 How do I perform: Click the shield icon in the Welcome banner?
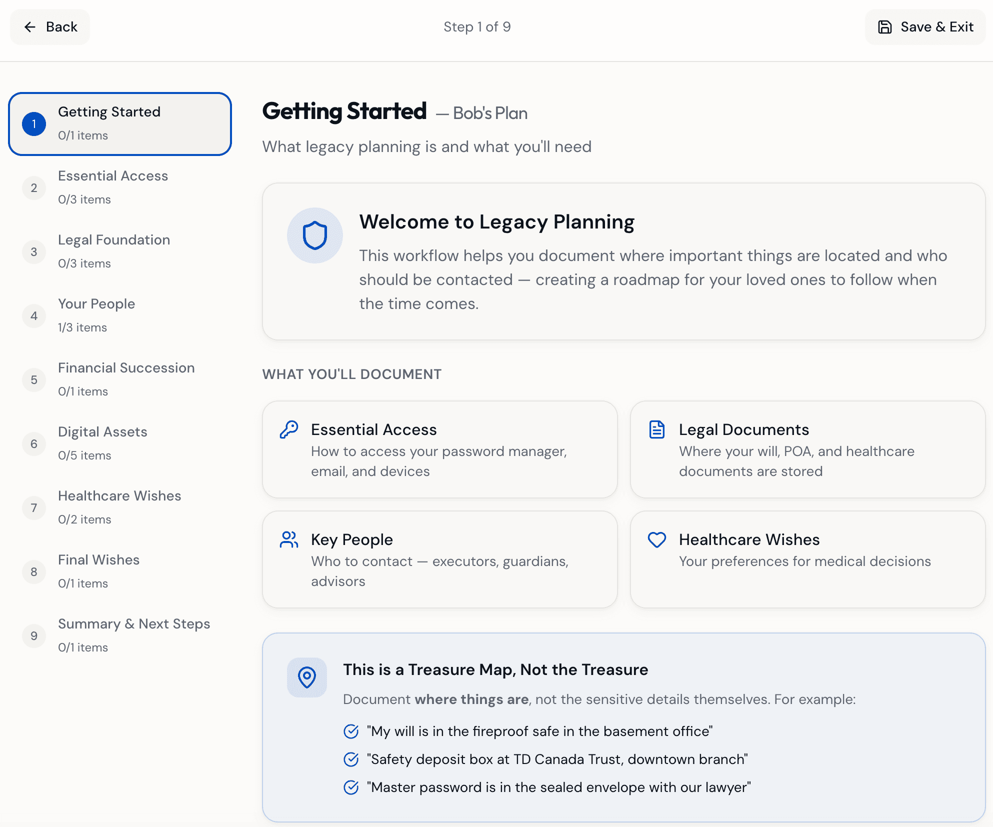(314, 235)
